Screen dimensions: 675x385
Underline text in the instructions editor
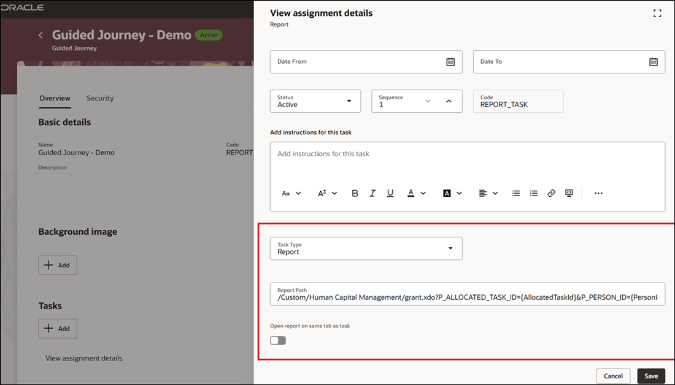(390, 192)
